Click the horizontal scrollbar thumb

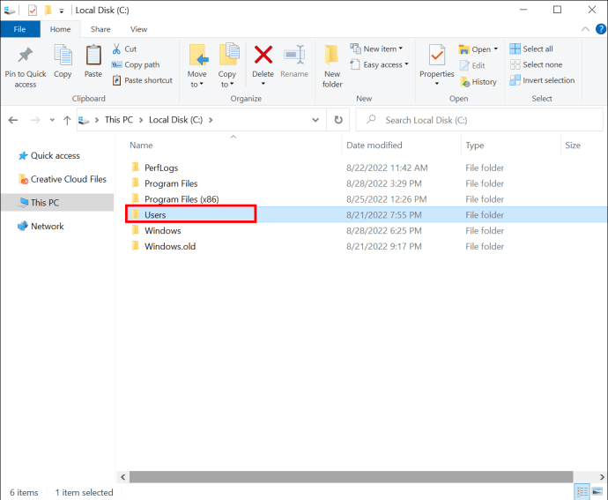(352, 477)
